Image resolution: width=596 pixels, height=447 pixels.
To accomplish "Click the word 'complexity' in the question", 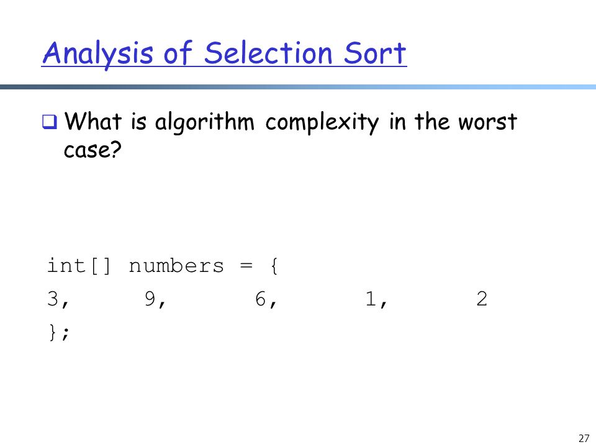I will tap(322, 123).
